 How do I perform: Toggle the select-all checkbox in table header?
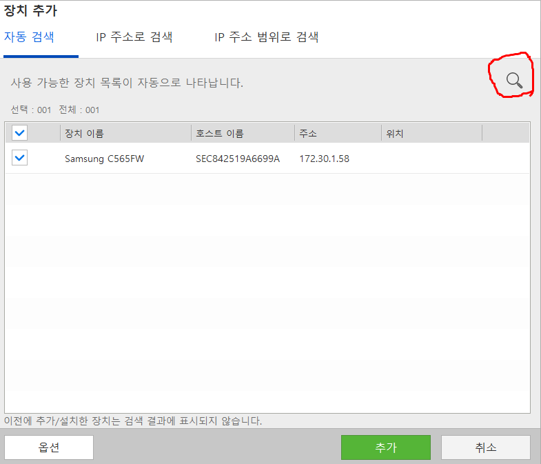tap(20, 133)
